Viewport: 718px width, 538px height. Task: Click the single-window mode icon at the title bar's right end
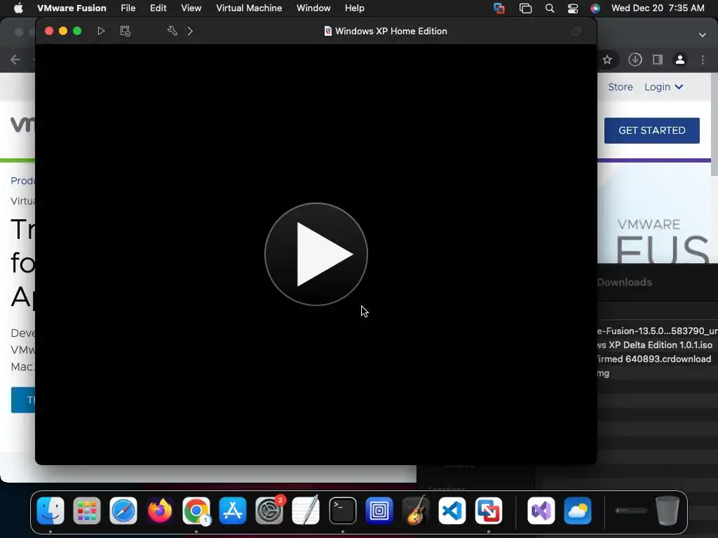[x=576, y=31]
